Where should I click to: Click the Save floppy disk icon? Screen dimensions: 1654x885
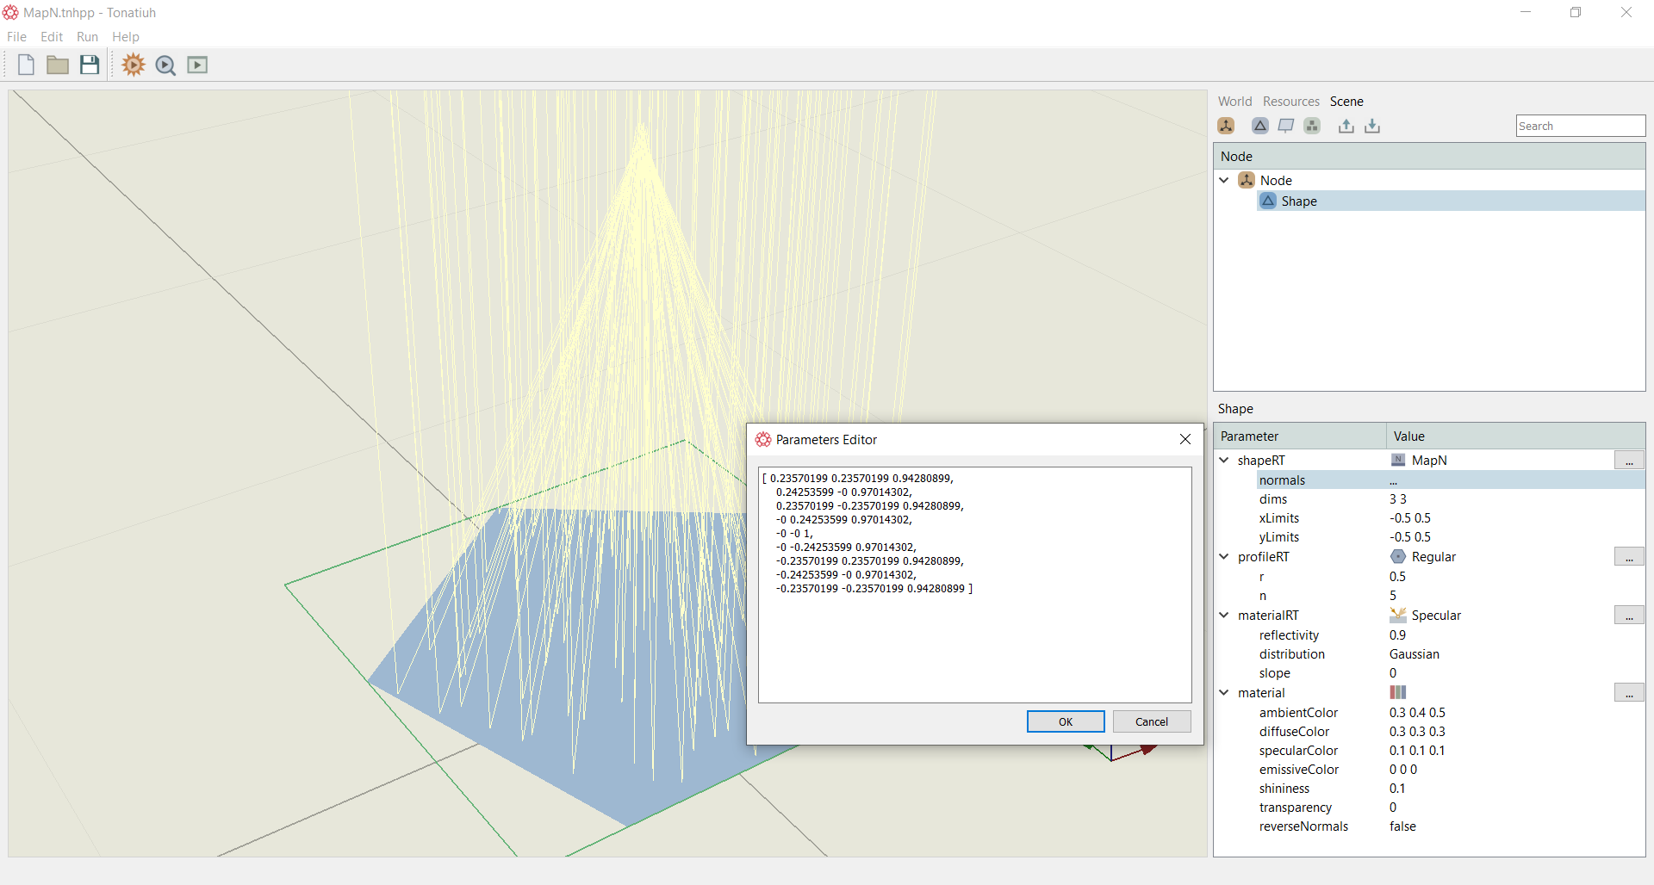(x=90, y=65)
